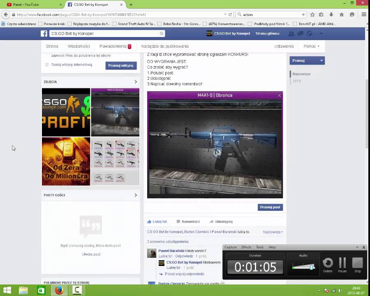This screenshot has width=370, height=296.
Task: Click Promuj post button
Action: (x=270, y=207)
